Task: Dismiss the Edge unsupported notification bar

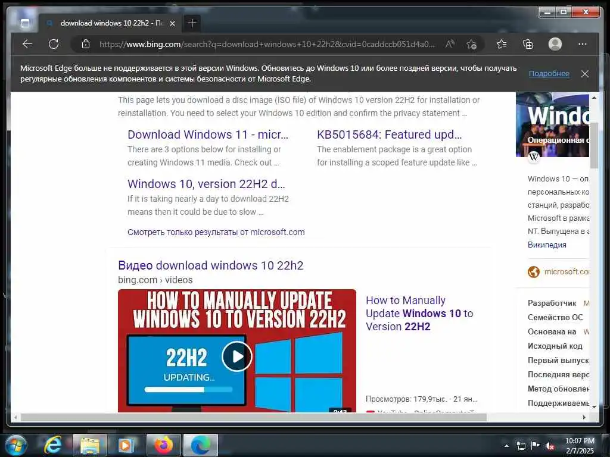Action: pyautogui.click(x=585, y=74)
